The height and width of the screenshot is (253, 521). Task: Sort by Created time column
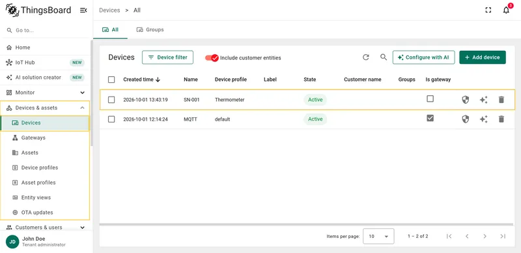[141, 80]
